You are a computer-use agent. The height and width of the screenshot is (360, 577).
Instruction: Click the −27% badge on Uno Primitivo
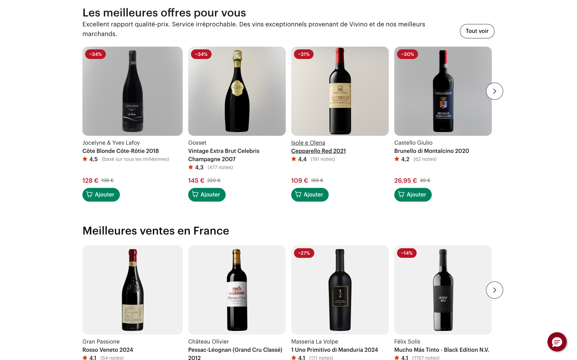pyautogui.click(x=304, y=253)
